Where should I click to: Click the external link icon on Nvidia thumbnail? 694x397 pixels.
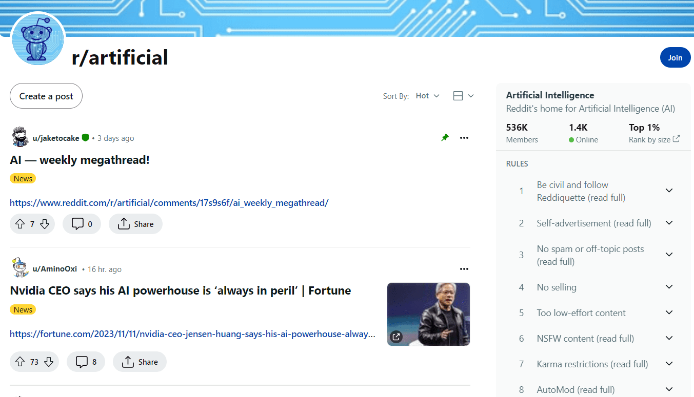[396, 337]
